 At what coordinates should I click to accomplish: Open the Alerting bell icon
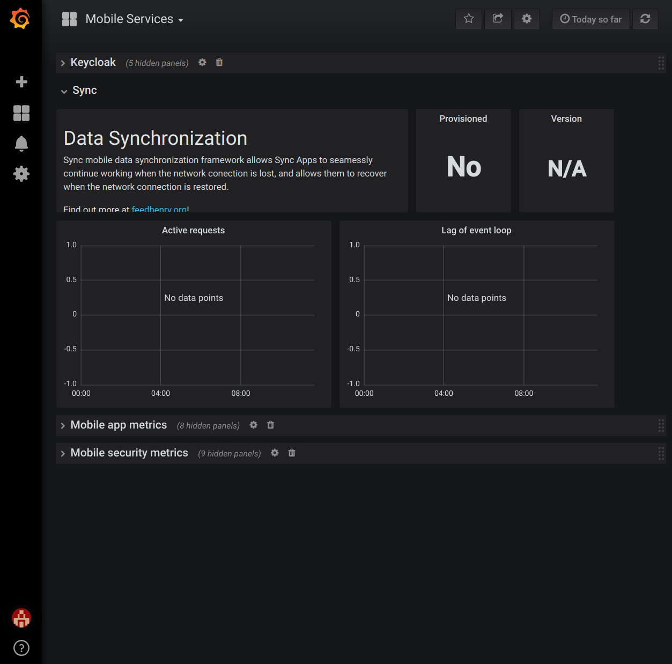pyautogui.click(x=21, y=143)
